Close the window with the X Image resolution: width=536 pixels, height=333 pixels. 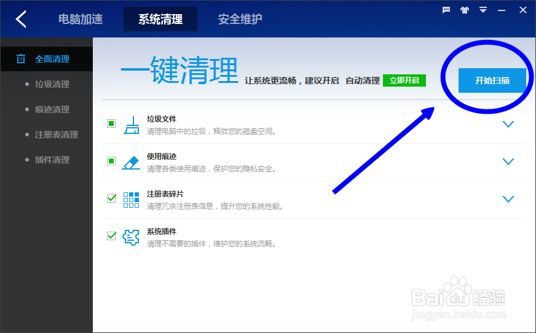pyautogui.click(x=522, y=10)
